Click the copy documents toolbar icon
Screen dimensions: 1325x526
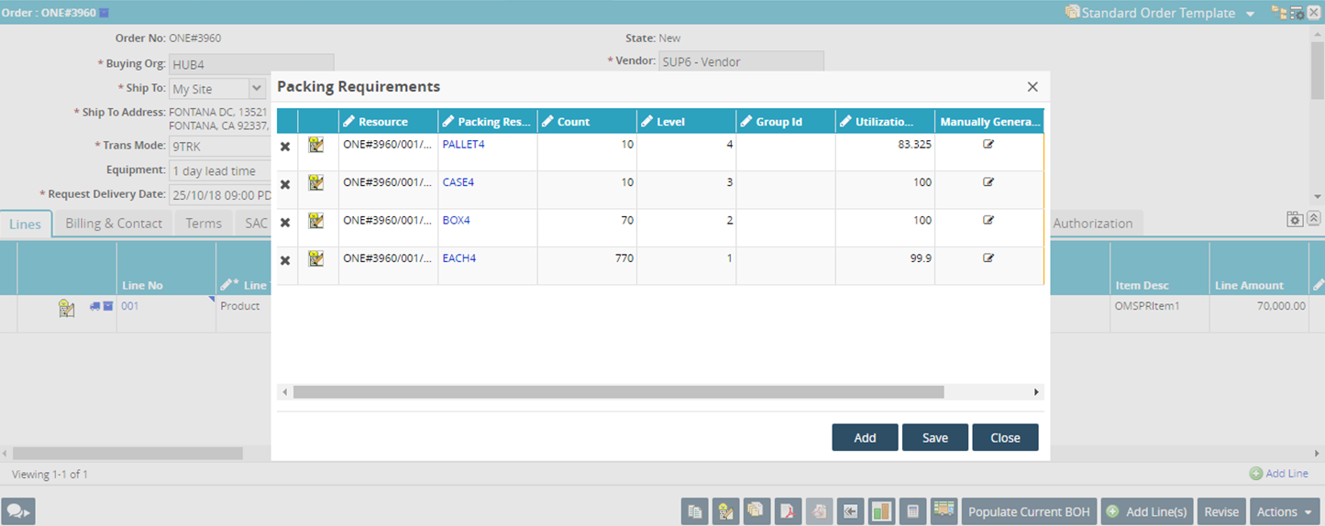(x=695, y=511)
